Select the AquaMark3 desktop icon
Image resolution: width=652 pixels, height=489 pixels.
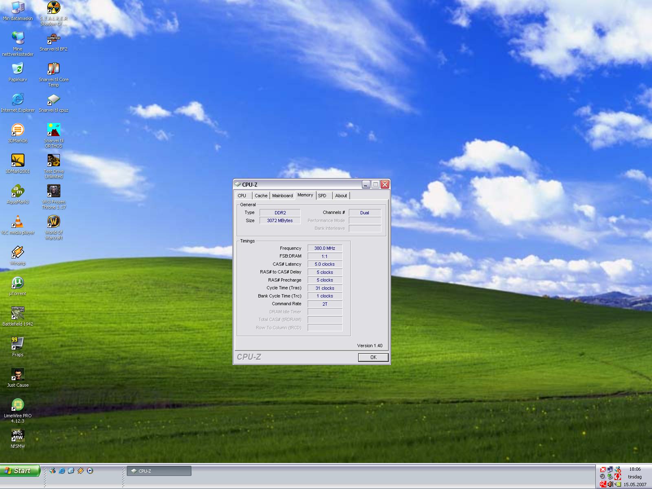18,194
